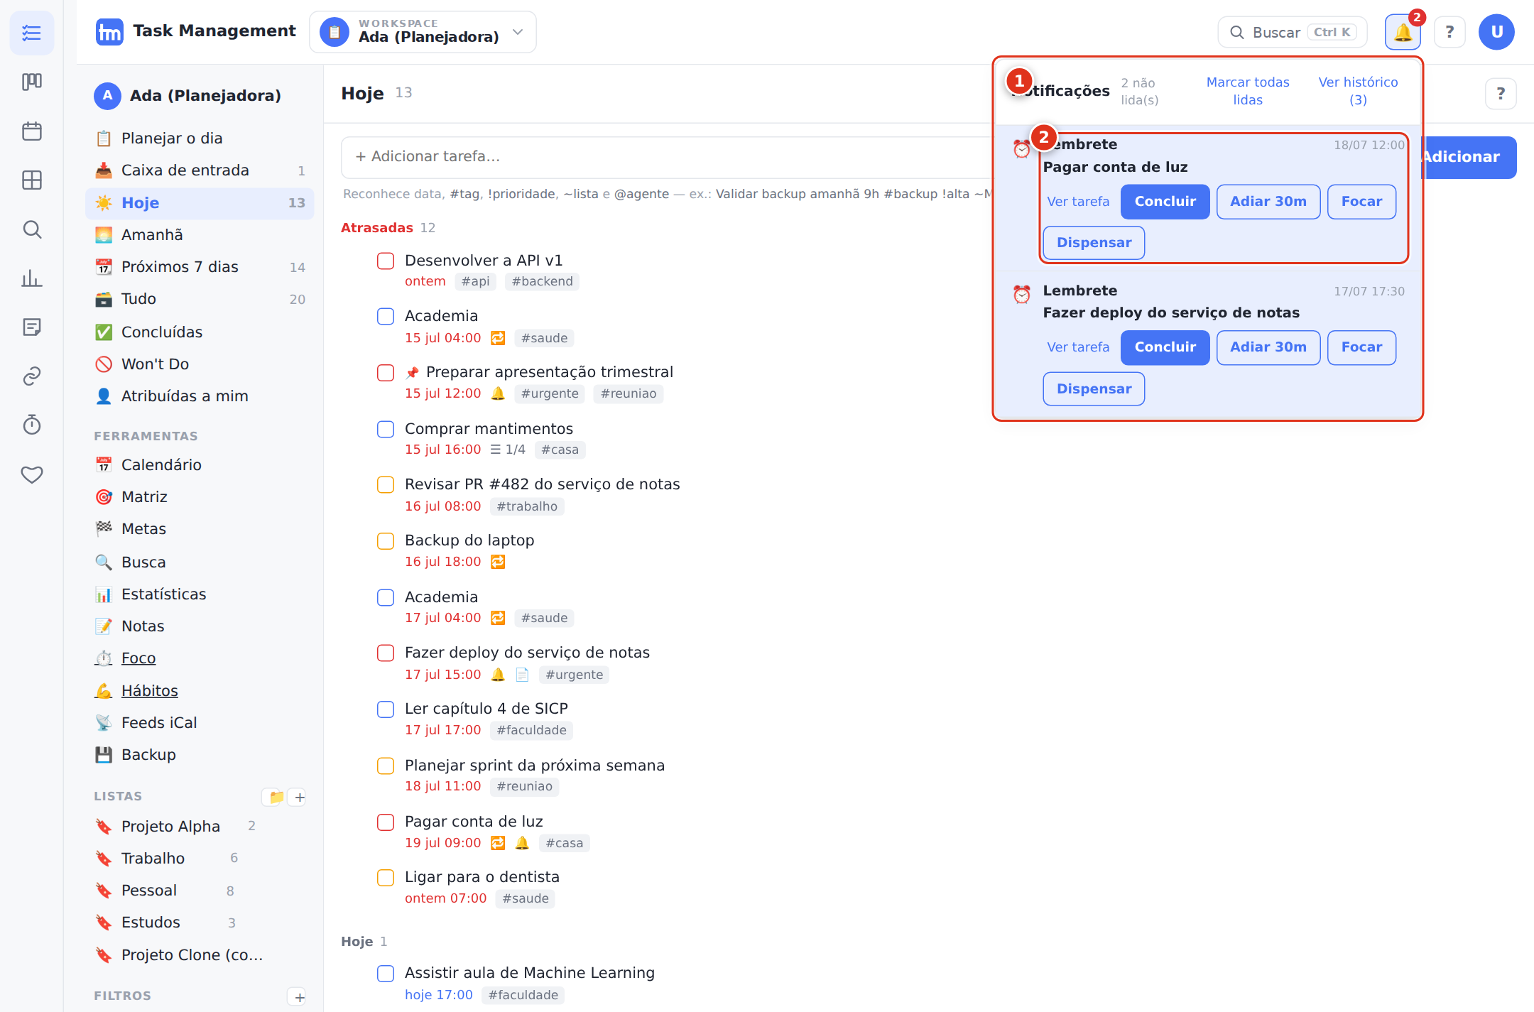Click the Adicionar tarefa input field
The width and height of the screenshot is (1534, 1012).
point(666,157)
